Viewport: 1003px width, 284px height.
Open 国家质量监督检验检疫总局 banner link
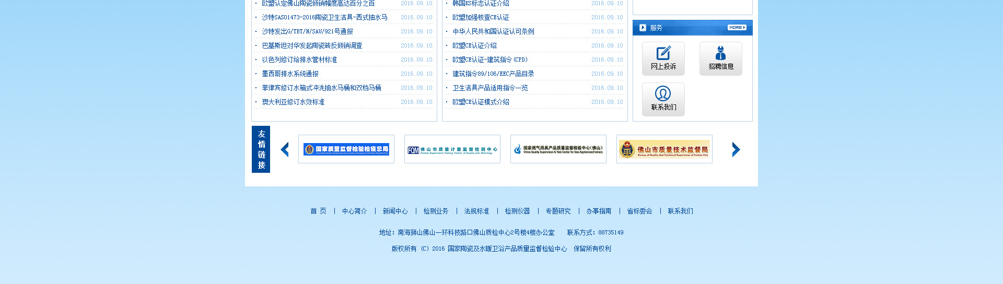point(346,149)
